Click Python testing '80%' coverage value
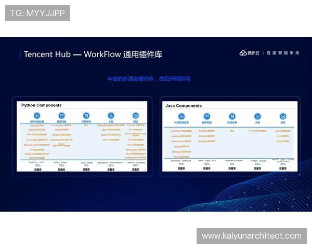 pyautogui.click(x=136, y=165)
